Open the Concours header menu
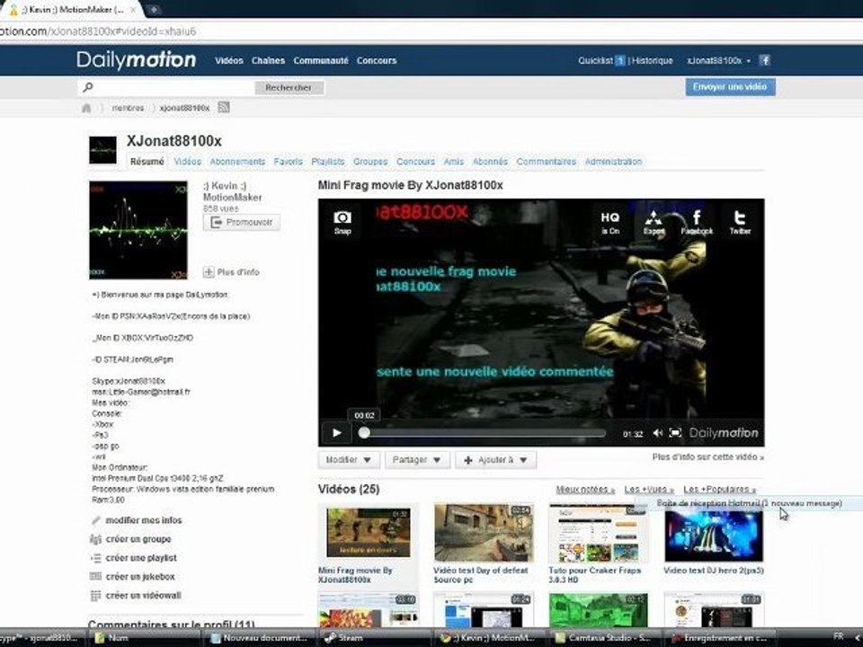Image resolution: width=863 pixels, height=647 pixels. [x=377, y=60]
